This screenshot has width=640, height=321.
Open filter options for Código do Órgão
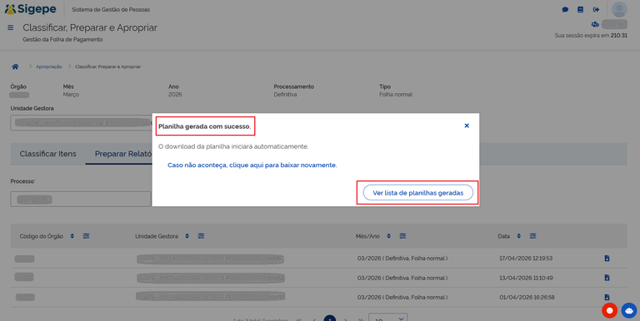[86, 236]
